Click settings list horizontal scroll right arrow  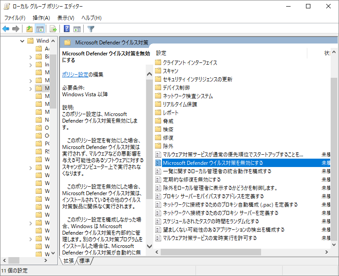click(327, 252)
